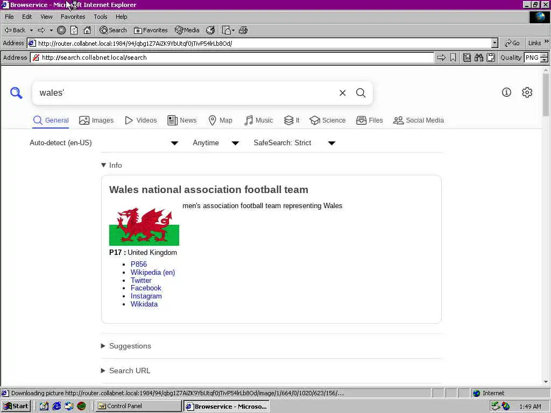
Task: Open search preferences gear icon
Action: tap(527, 92)
